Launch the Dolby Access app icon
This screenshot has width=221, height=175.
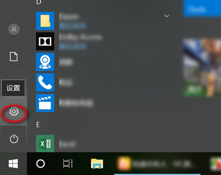45,41
